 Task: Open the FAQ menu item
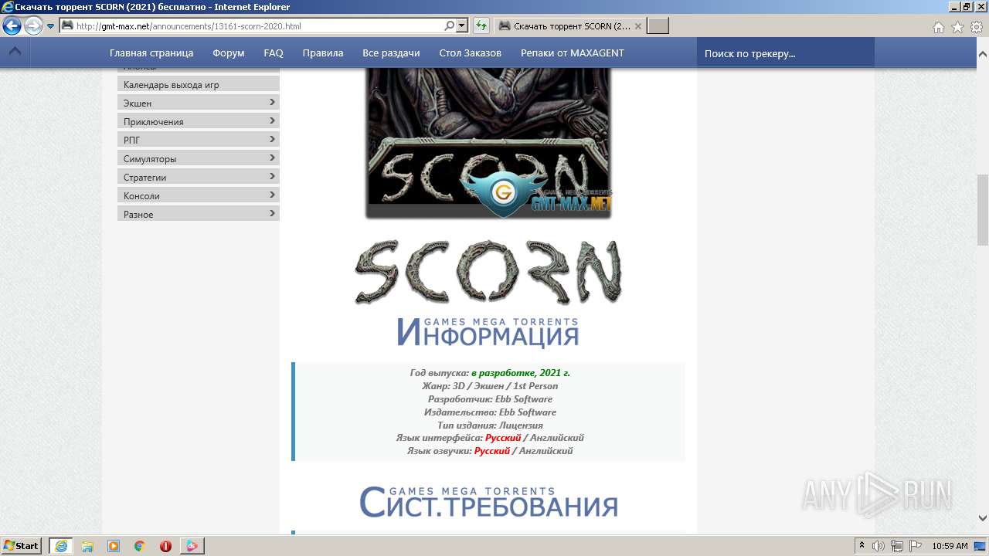(274, 53)
